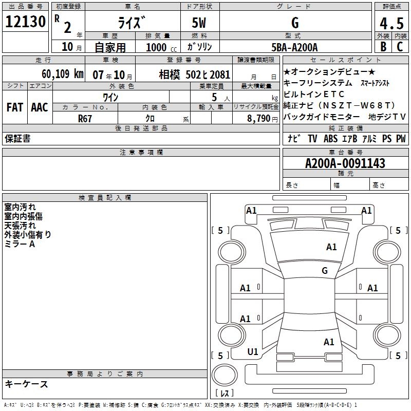Select the ビルトインETC line
This screenshot has height=411, width=411.
(x=314, y=94)
